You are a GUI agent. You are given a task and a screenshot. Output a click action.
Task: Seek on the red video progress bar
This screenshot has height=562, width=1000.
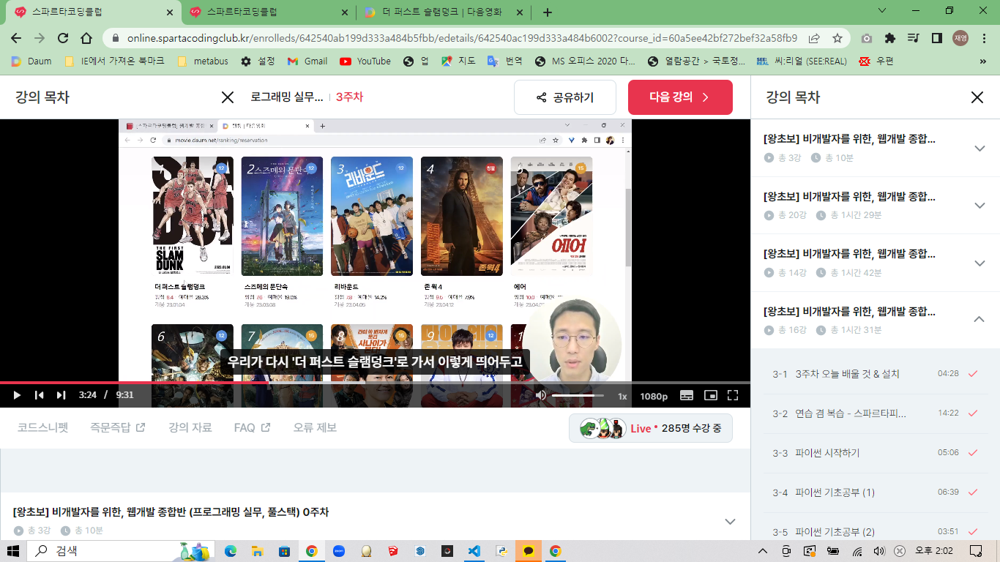(x=375, y=382)
